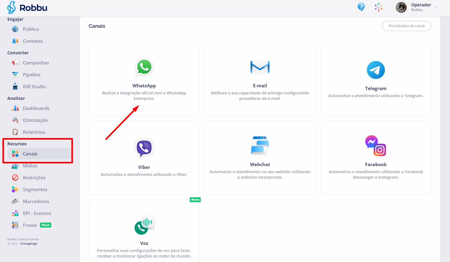Image resolution: width=450 pixels, height=262 pixels.
Task: Expand the Operador user dropdown arrow
Action: [437, 7]
